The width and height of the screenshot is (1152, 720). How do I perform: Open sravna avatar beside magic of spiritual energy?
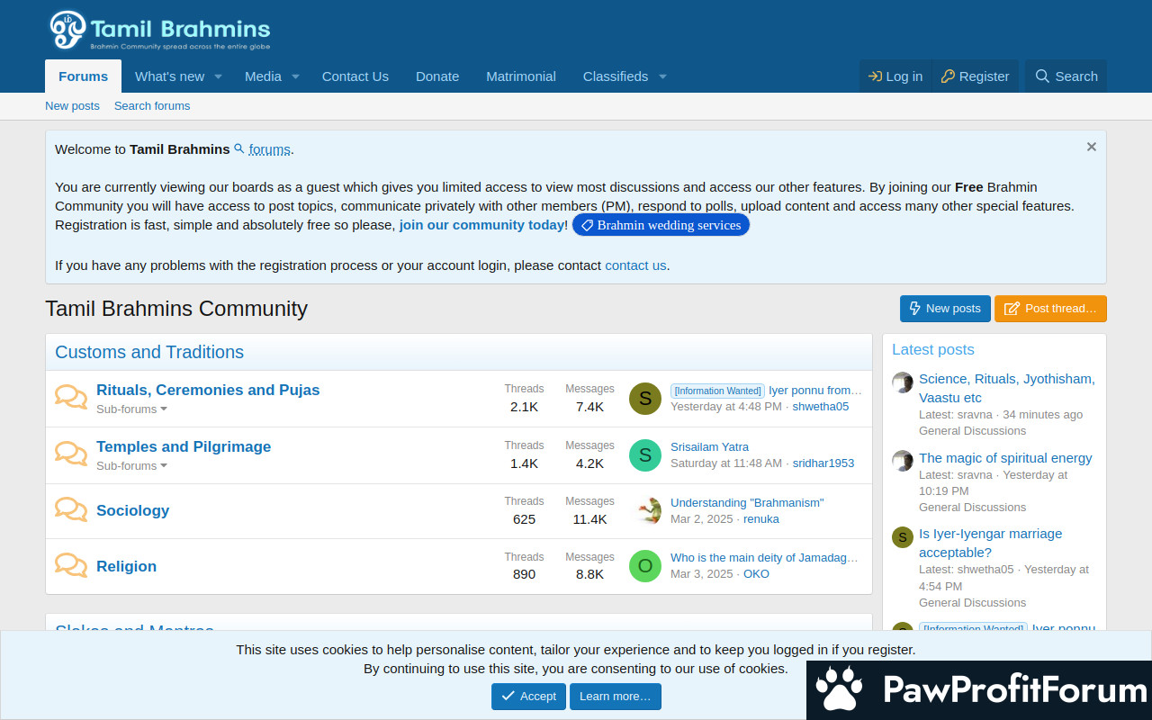click(x=903, y=461)
